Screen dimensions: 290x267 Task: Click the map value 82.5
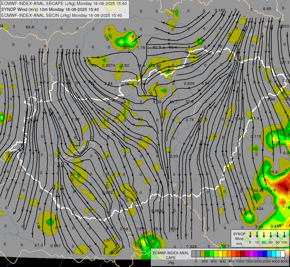click(x=157, y=47)
